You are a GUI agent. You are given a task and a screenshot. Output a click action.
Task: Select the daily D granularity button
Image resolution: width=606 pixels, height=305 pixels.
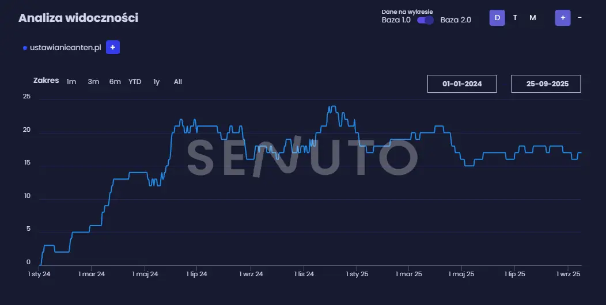[497, 18]
